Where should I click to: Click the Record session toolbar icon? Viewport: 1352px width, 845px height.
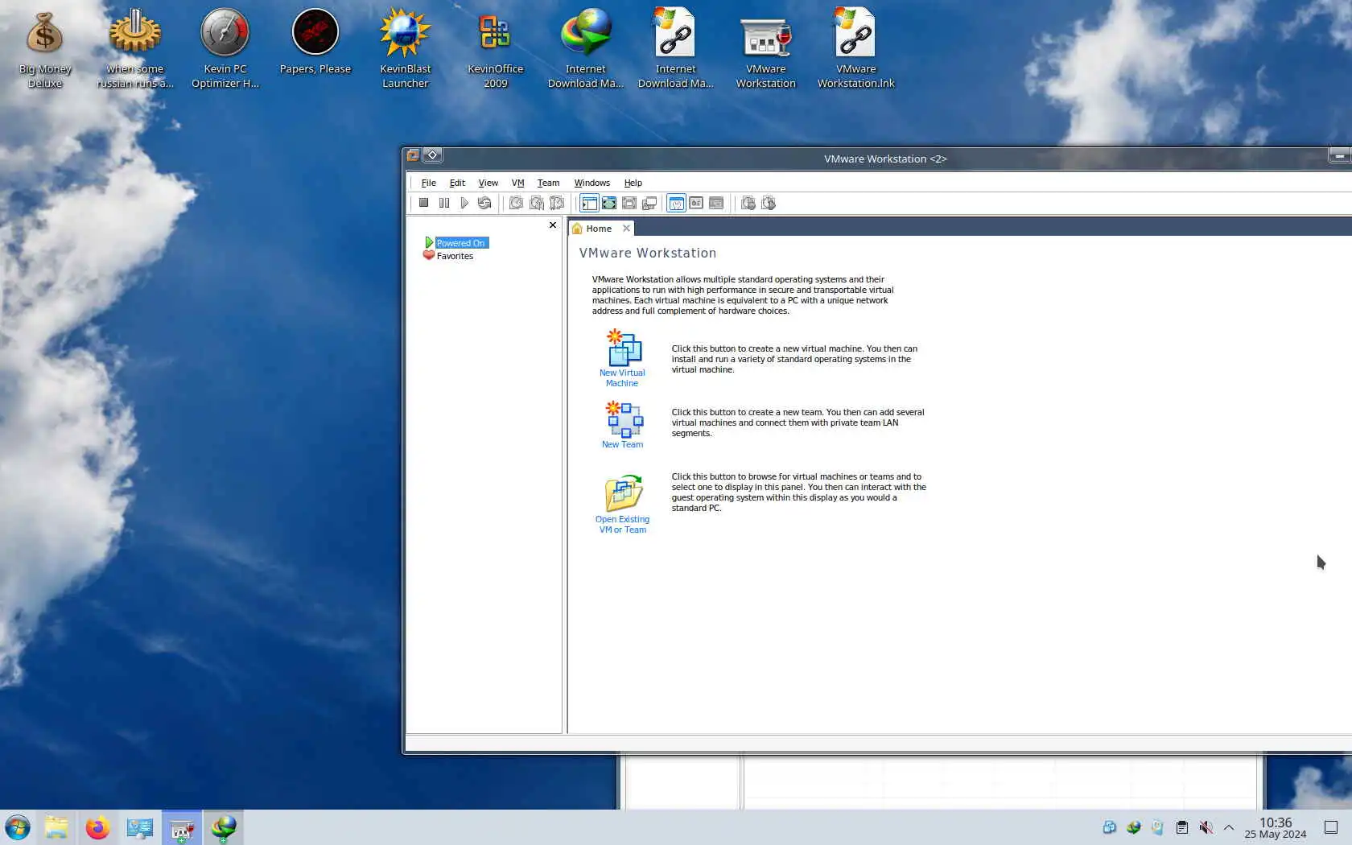click(x=748, y=203)
